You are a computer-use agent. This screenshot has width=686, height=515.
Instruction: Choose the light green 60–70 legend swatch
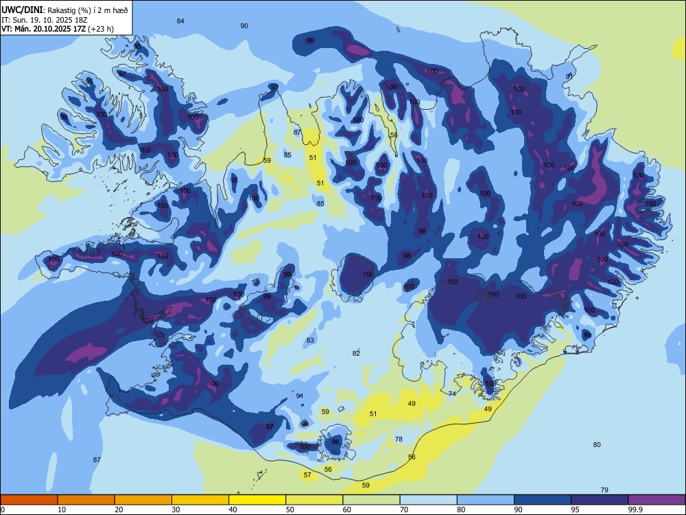tap(371, 500)
